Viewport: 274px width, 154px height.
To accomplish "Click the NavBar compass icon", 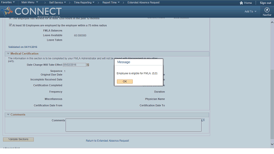I will click(267, 10).
